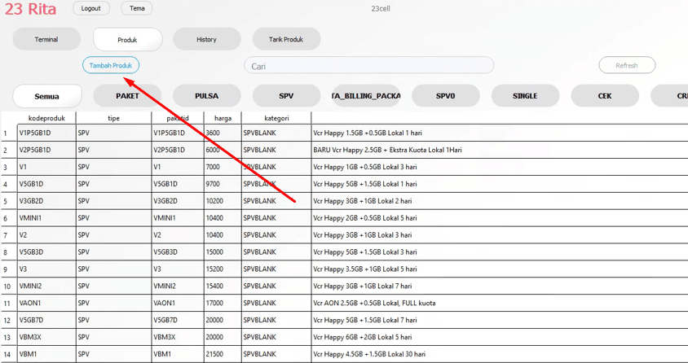Open the Tema theme button
Screen dimensions: 688x363
[137, 8]
